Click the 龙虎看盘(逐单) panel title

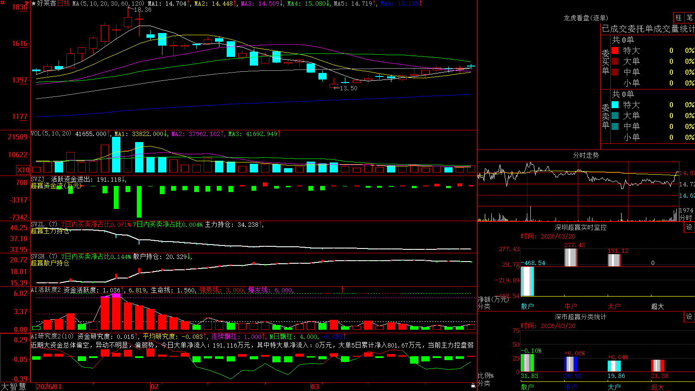click(x=586, y=18)
